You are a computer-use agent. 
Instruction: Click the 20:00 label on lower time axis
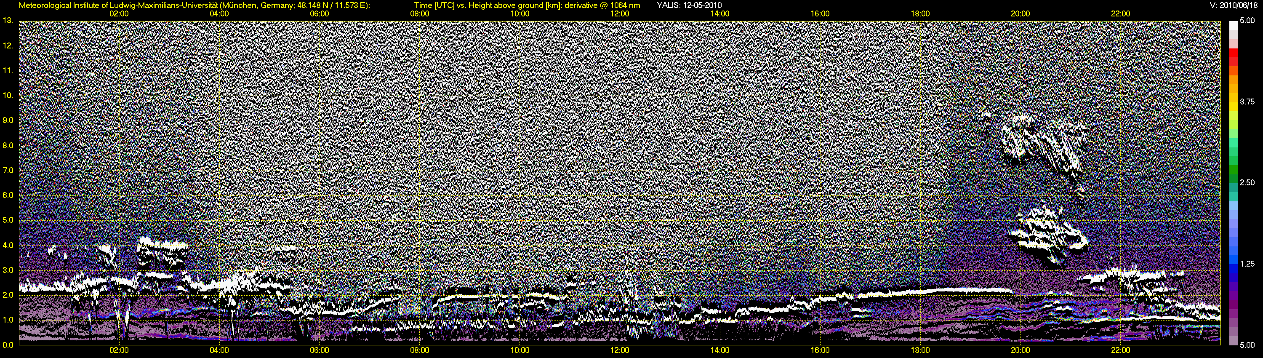1021,350
